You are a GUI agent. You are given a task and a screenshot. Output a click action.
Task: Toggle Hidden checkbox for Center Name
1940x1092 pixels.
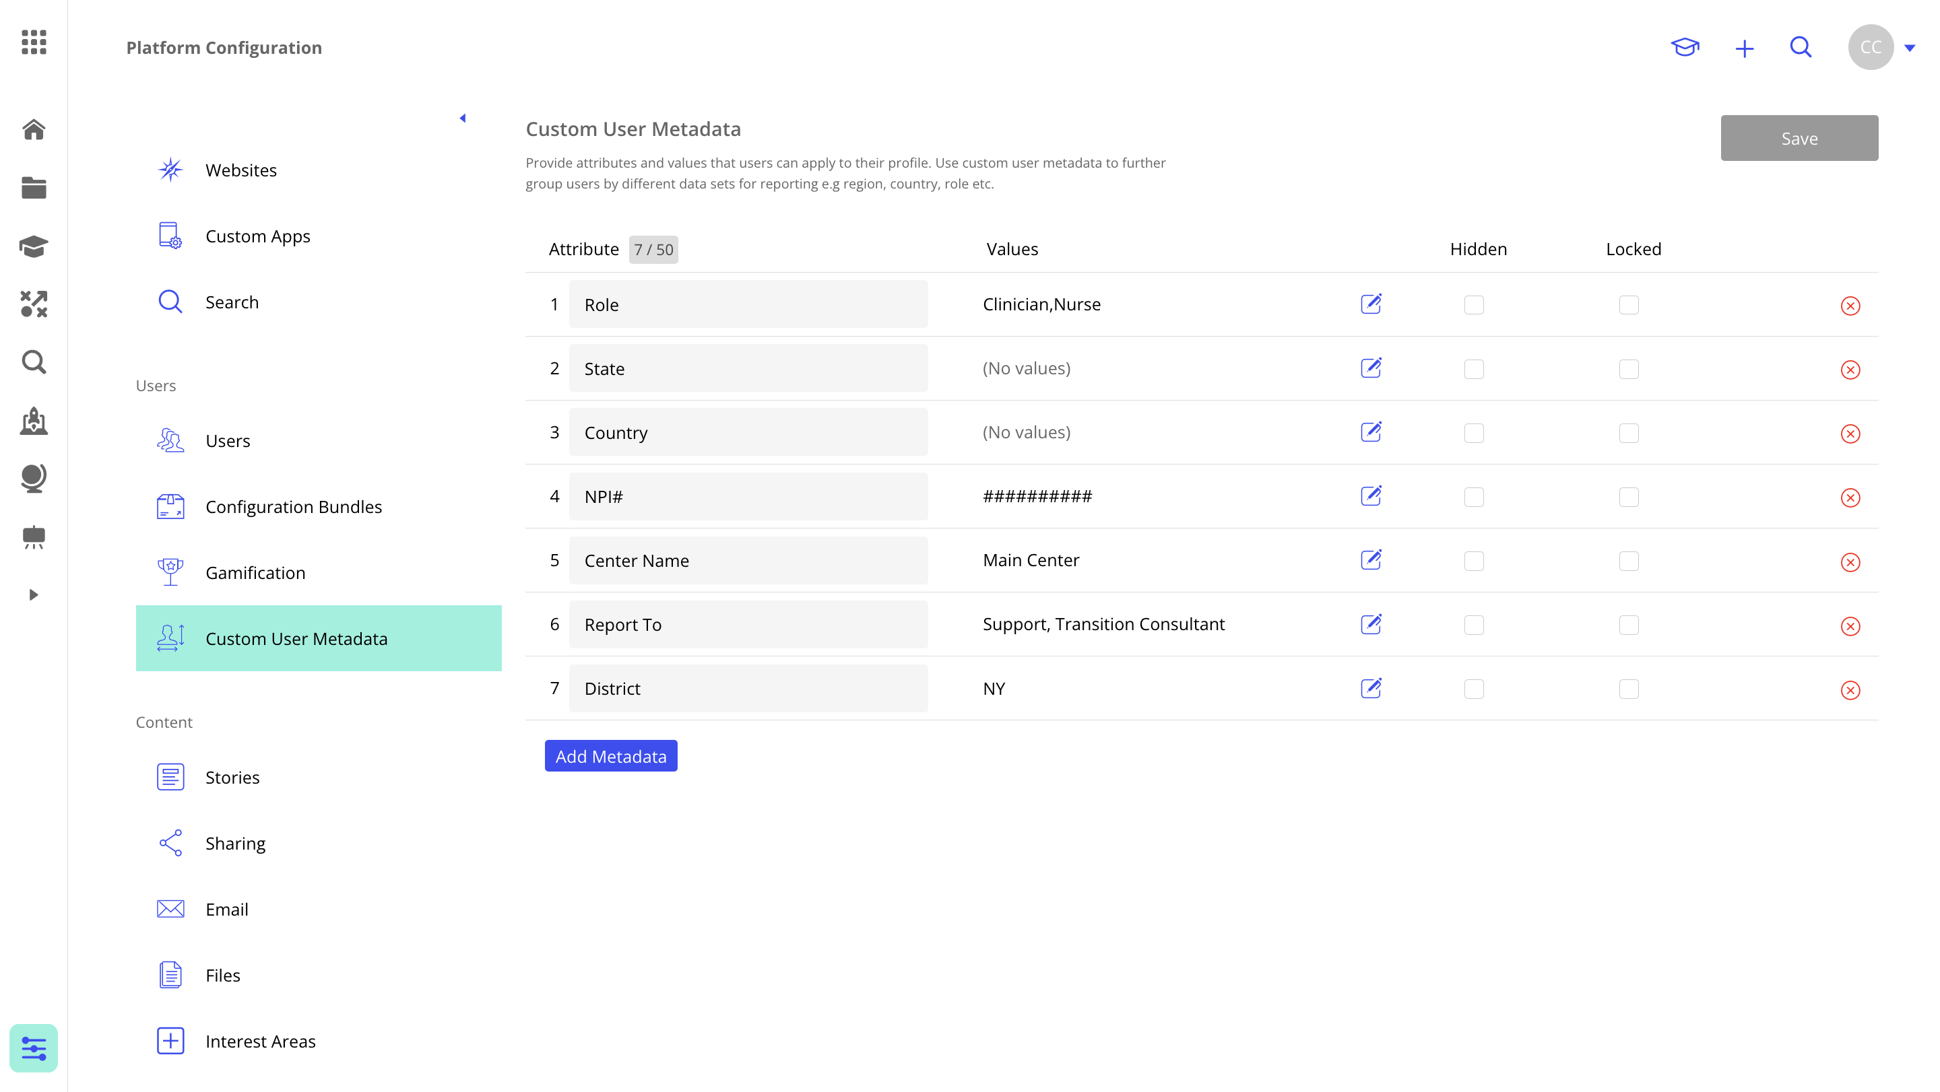tap(1474, 561)
